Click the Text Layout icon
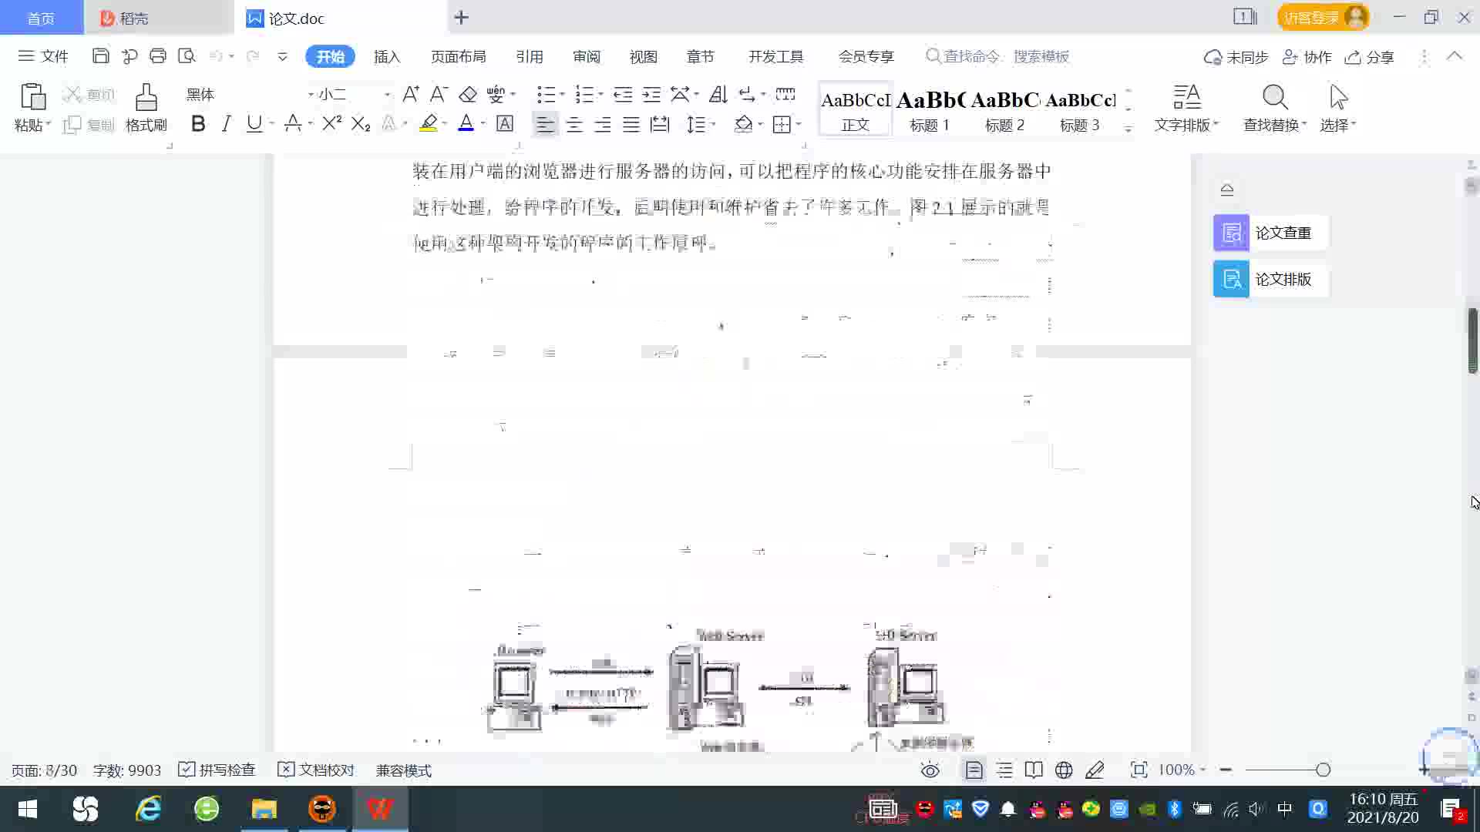 (1186, 98)
